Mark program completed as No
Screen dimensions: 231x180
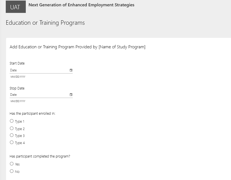click(x=12, y=171)
